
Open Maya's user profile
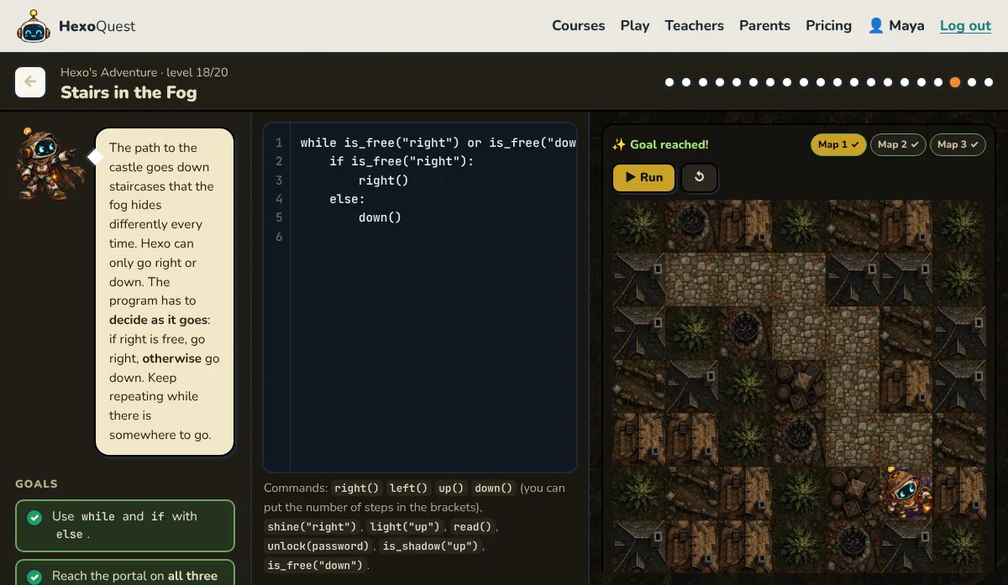[896, 26]
